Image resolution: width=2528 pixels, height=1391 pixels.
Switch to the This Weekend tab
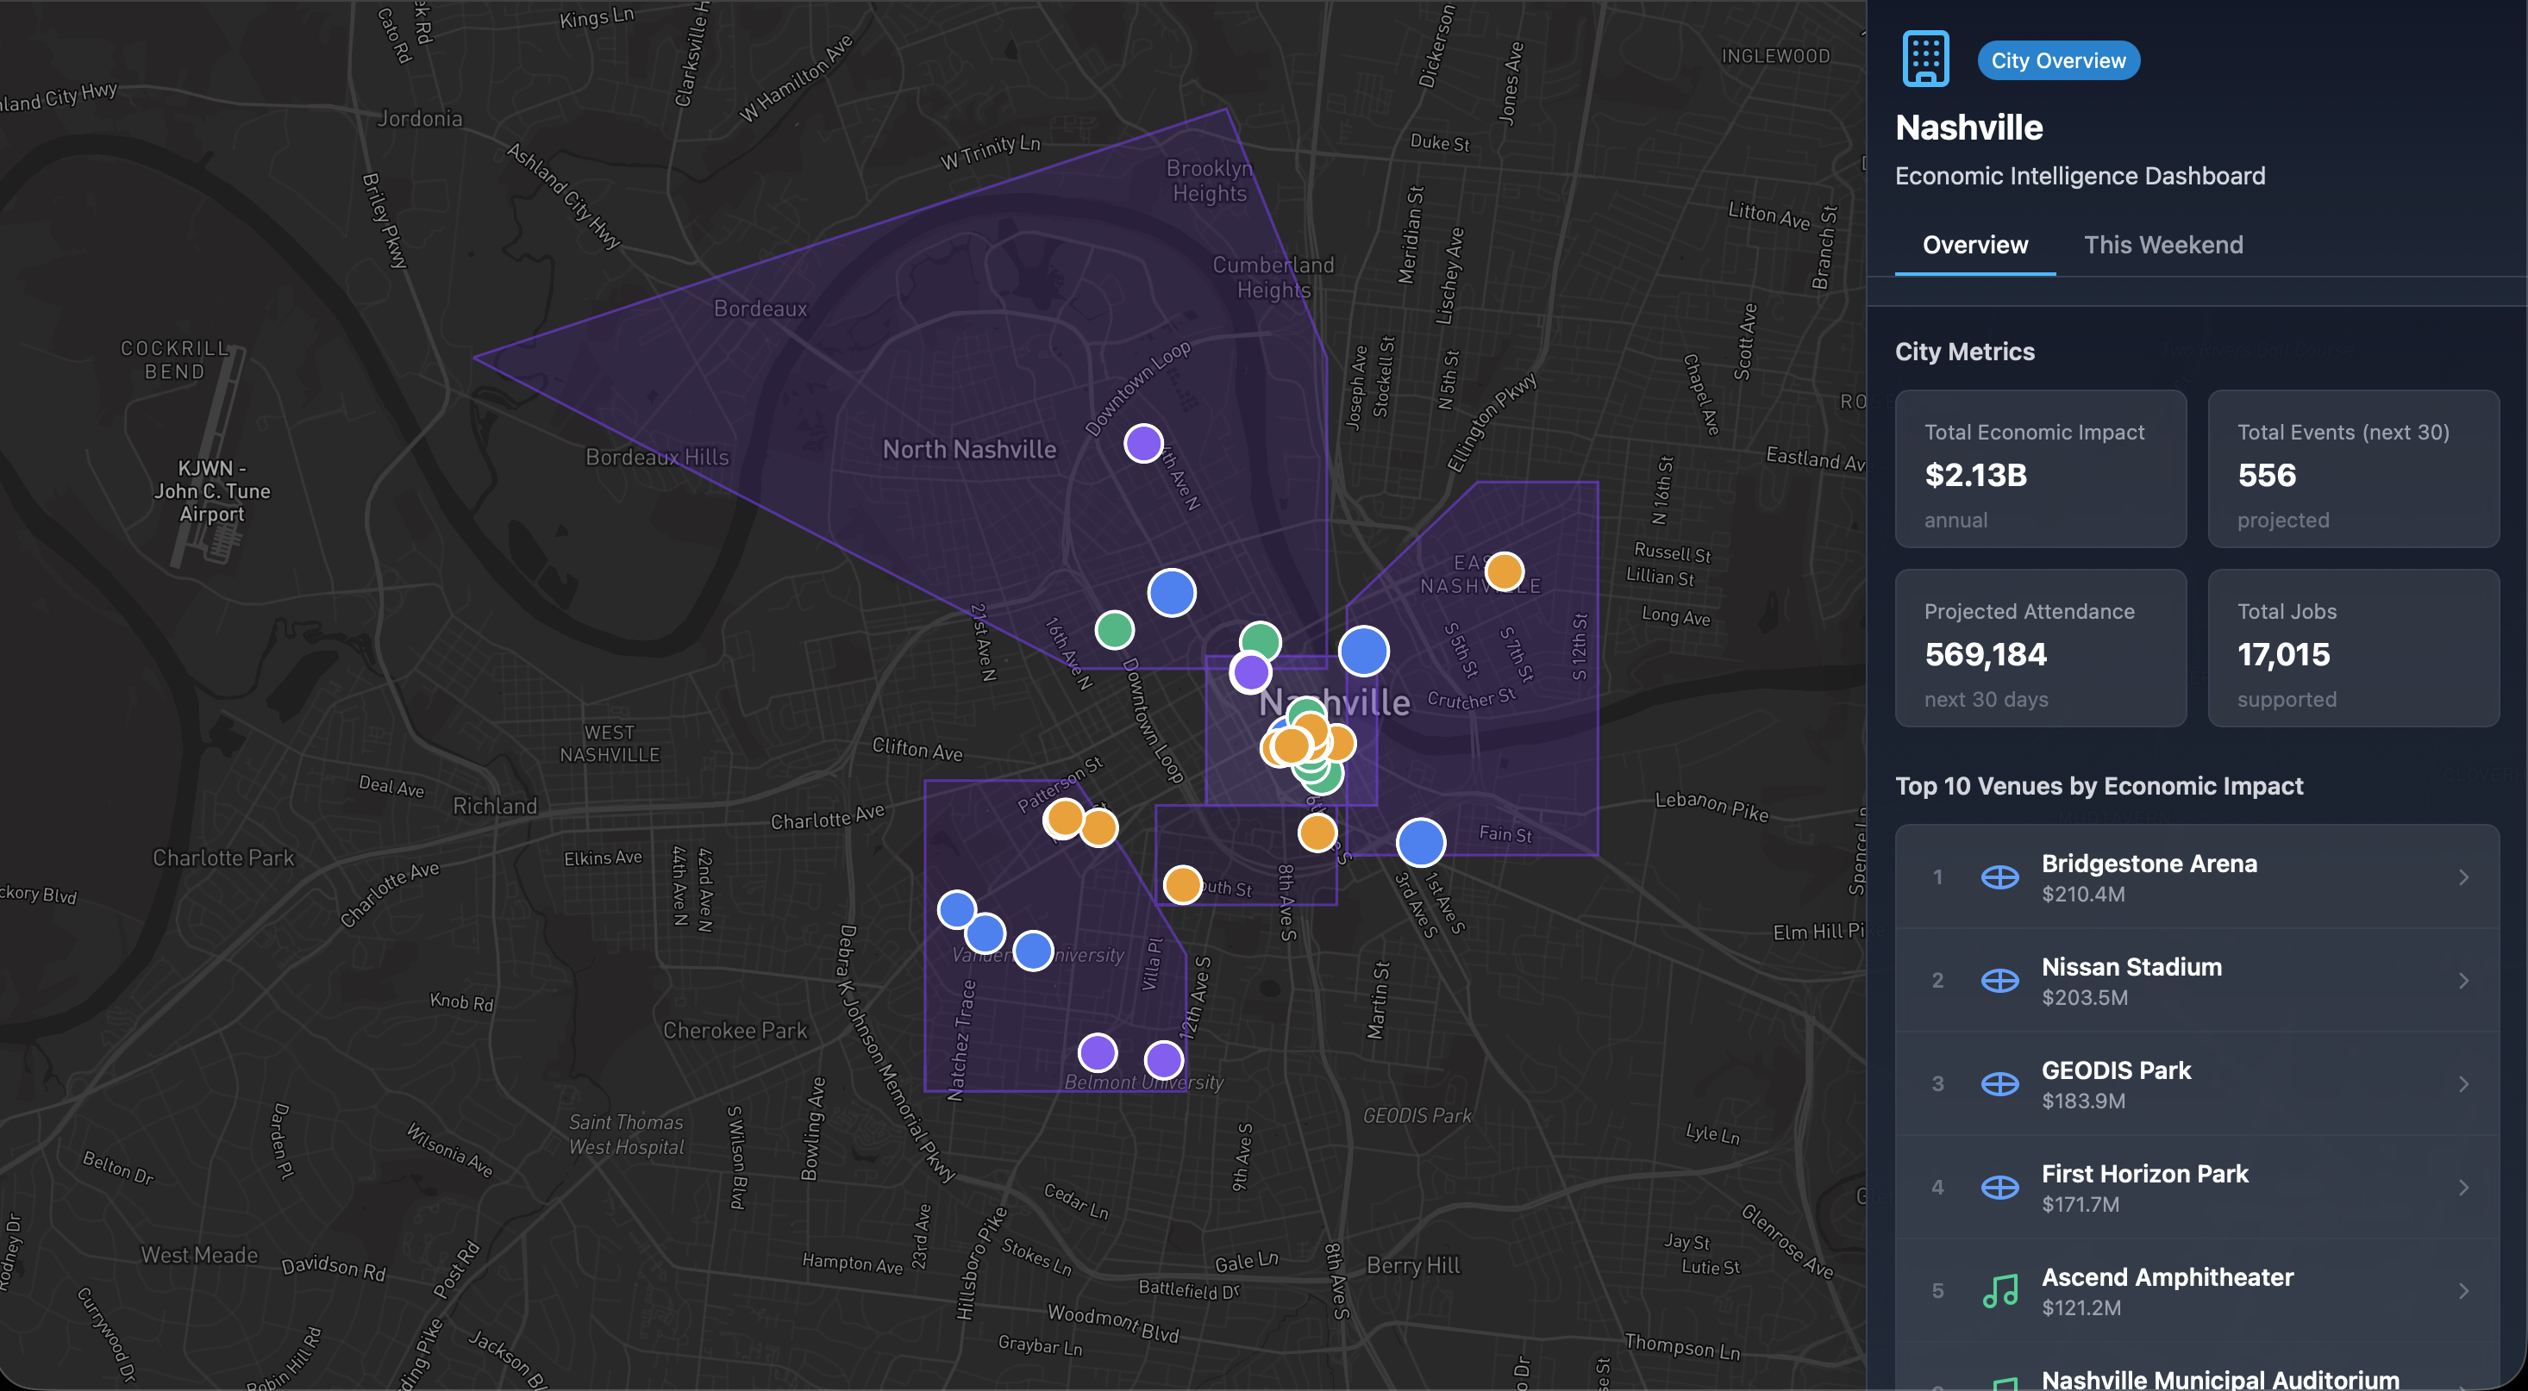pyautogui.click(x=2164, y=244)
